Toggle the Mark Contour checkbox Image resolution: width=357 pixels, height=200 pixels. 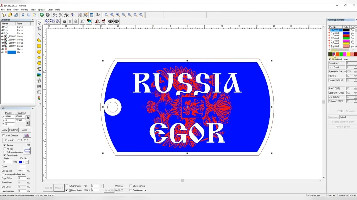tap(4, 136)
